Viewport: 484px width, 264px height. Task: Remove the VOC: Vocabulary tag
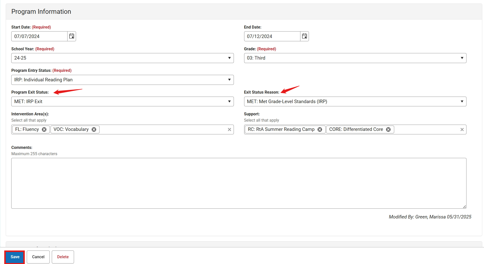94,129
